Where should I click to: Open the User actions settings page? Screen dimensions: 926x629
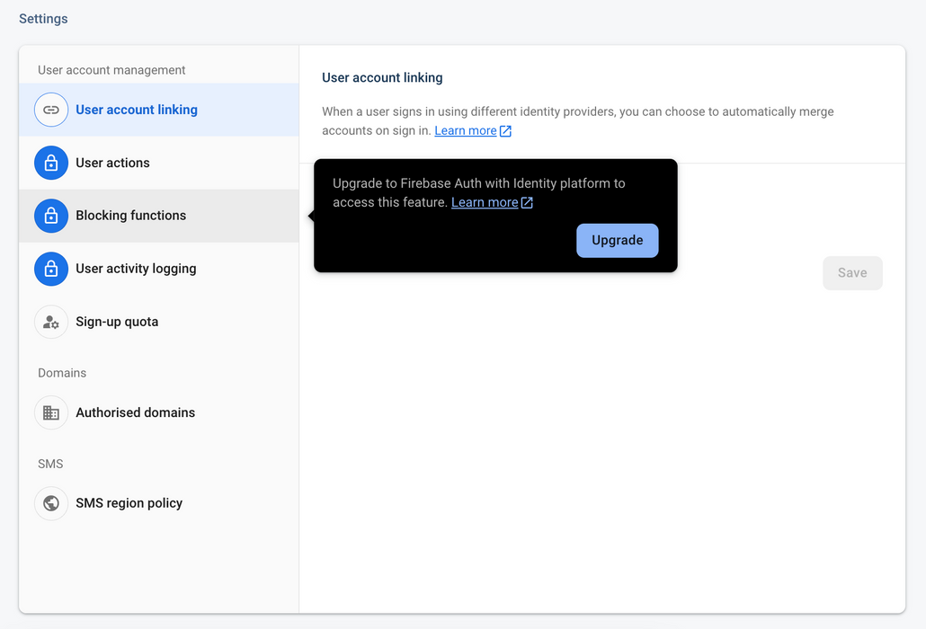tap(112, 163)
